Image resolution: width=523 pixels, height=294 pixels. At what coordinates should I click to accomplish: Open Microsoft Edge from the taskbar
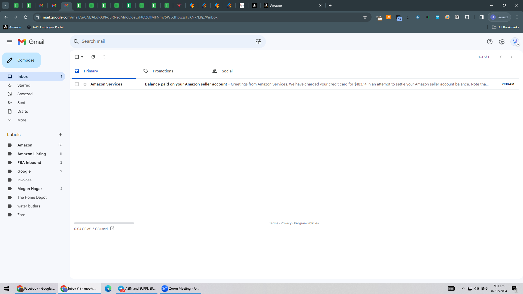[108, 289]
